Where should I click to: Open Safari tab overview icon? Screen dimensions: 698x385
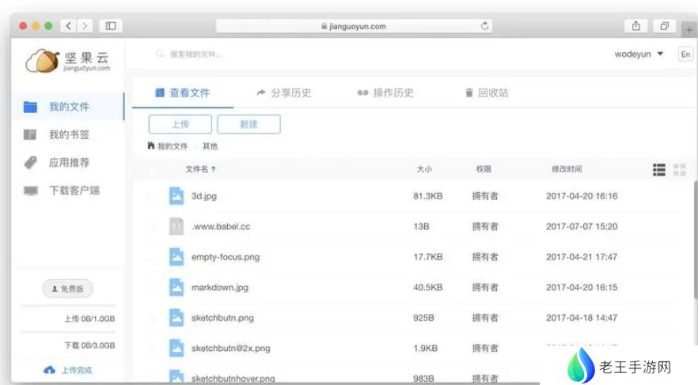coord(664,26)
